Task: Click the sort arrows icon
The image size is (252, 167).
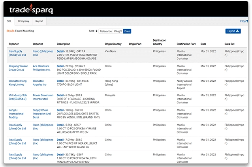Action: 96,31
